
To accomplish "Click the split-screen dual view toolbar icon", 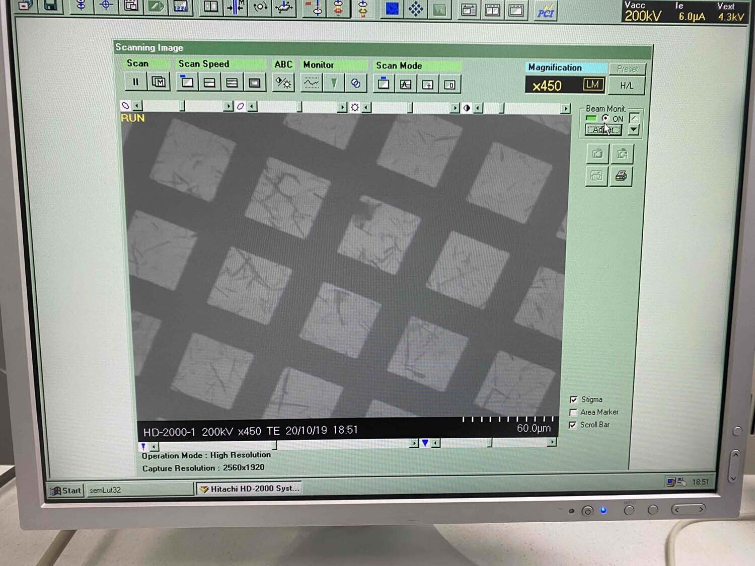I will coord(210,7).
